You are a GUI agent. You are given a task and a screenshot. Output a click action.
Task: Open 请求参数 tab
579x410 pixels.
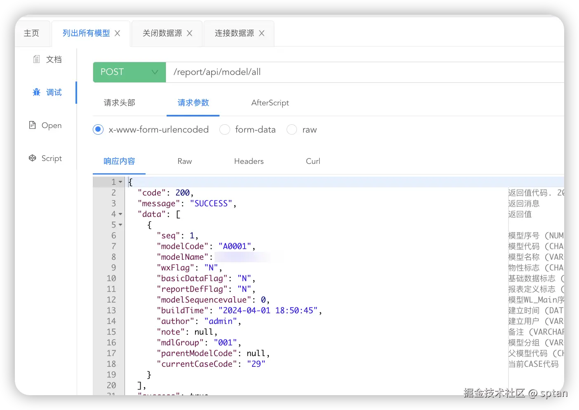[x=193, y=103]
